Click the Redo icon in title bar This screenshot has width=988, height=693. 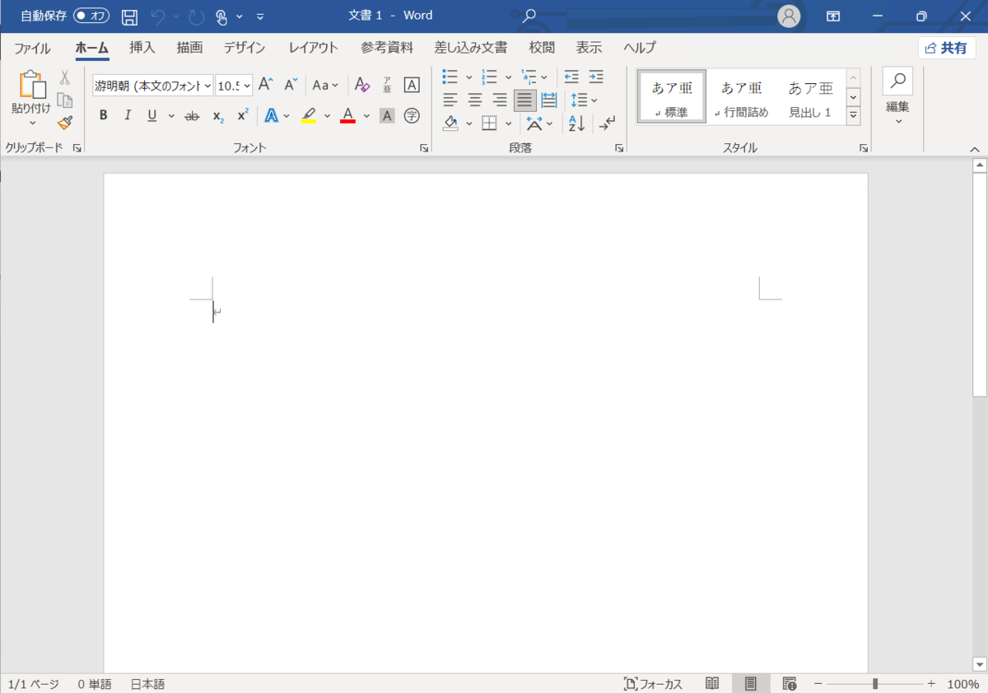[196, 16]
